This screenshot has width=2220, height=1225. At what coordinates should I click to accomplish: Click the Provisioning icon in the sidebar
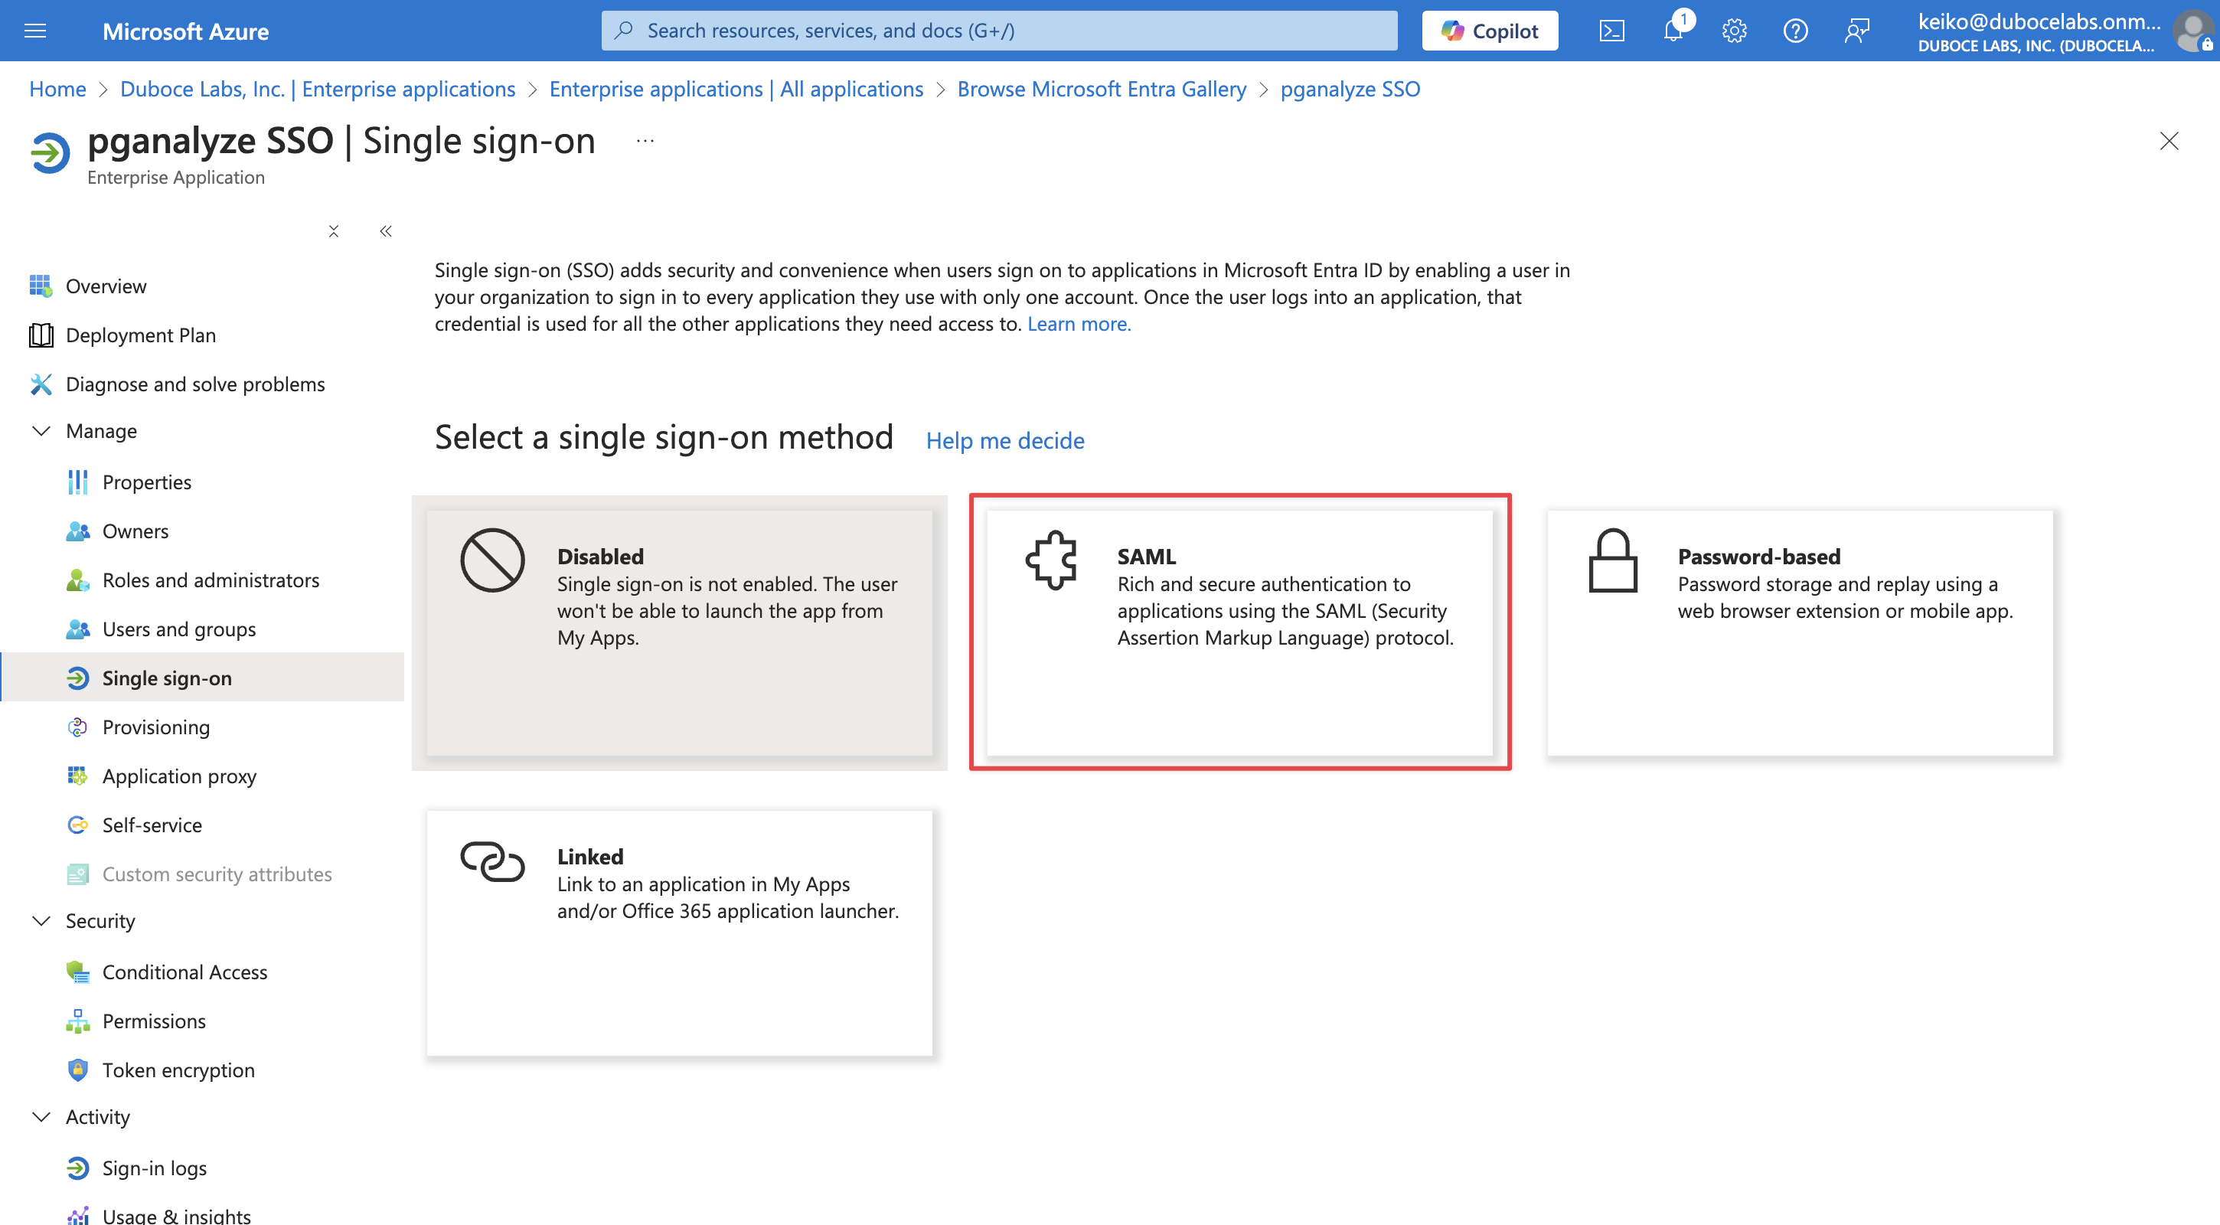coord(77,727)
